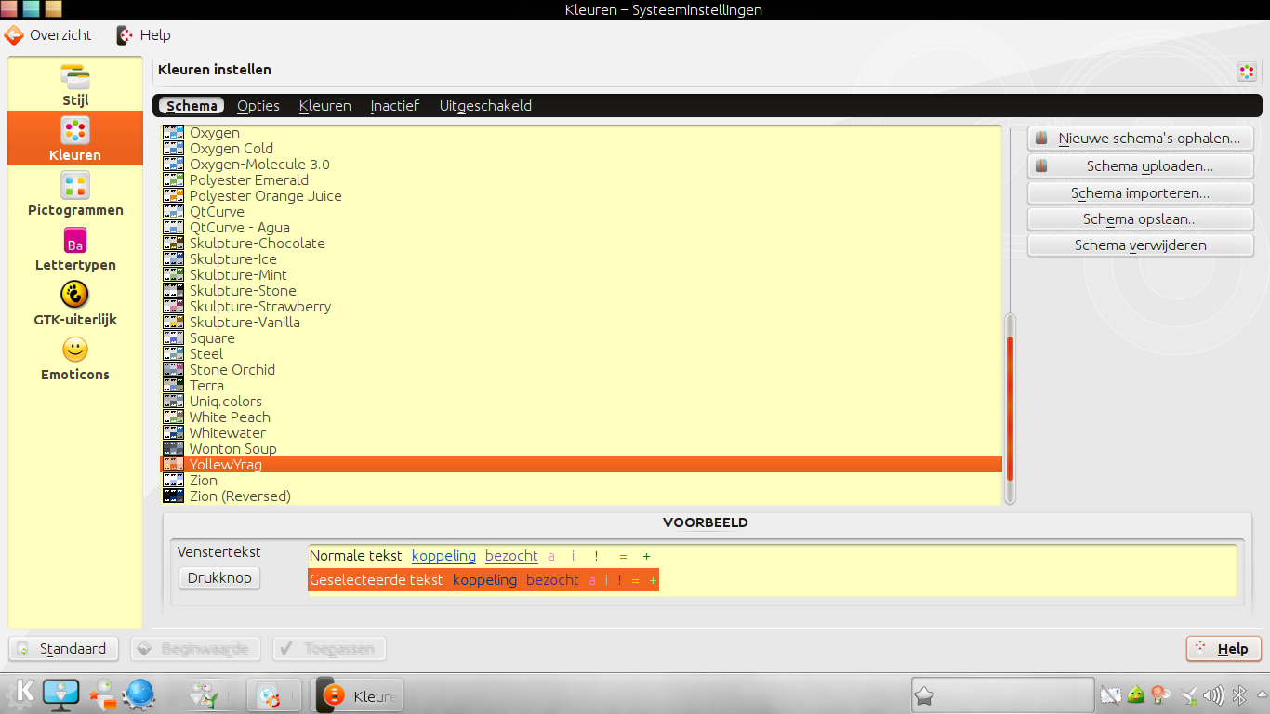Switch to the Opties tab
The height and width of the screenshot is (714, 1270).
(x=258, y=106)
